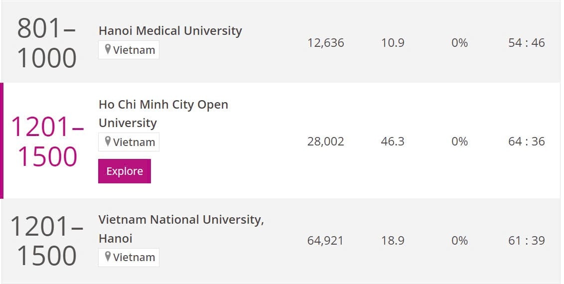This screenshot has height=284, width=564.
Task: Click location pin icon under Hanoi Medical University
Action: click(108, 49)
